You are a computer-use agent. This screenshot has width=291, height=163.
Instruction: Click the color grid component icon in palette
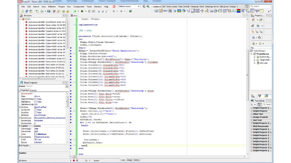(239, 11)
